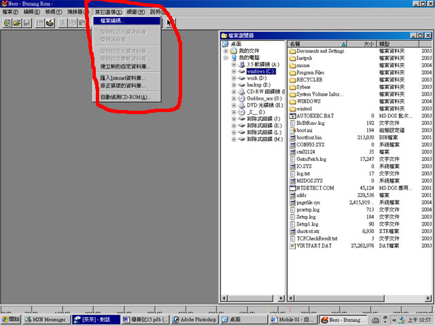Select the Sybase folder row
435x326 pixels.
pos(360,87)
